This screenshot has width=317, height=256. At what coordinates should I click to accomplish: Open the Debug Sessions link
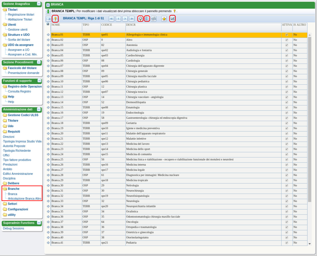point(13,228)
